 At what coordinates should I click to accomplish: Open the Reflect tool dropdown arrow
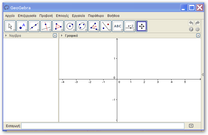[110, 30]
